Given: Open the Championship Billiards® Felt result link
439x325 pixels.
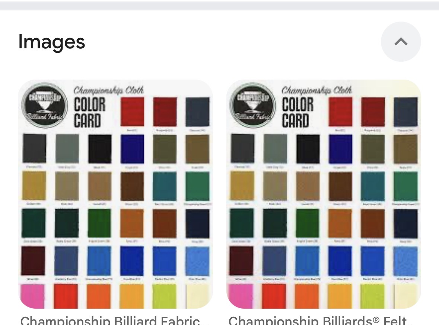Looking at the screenshot, I should coord(317,320).
